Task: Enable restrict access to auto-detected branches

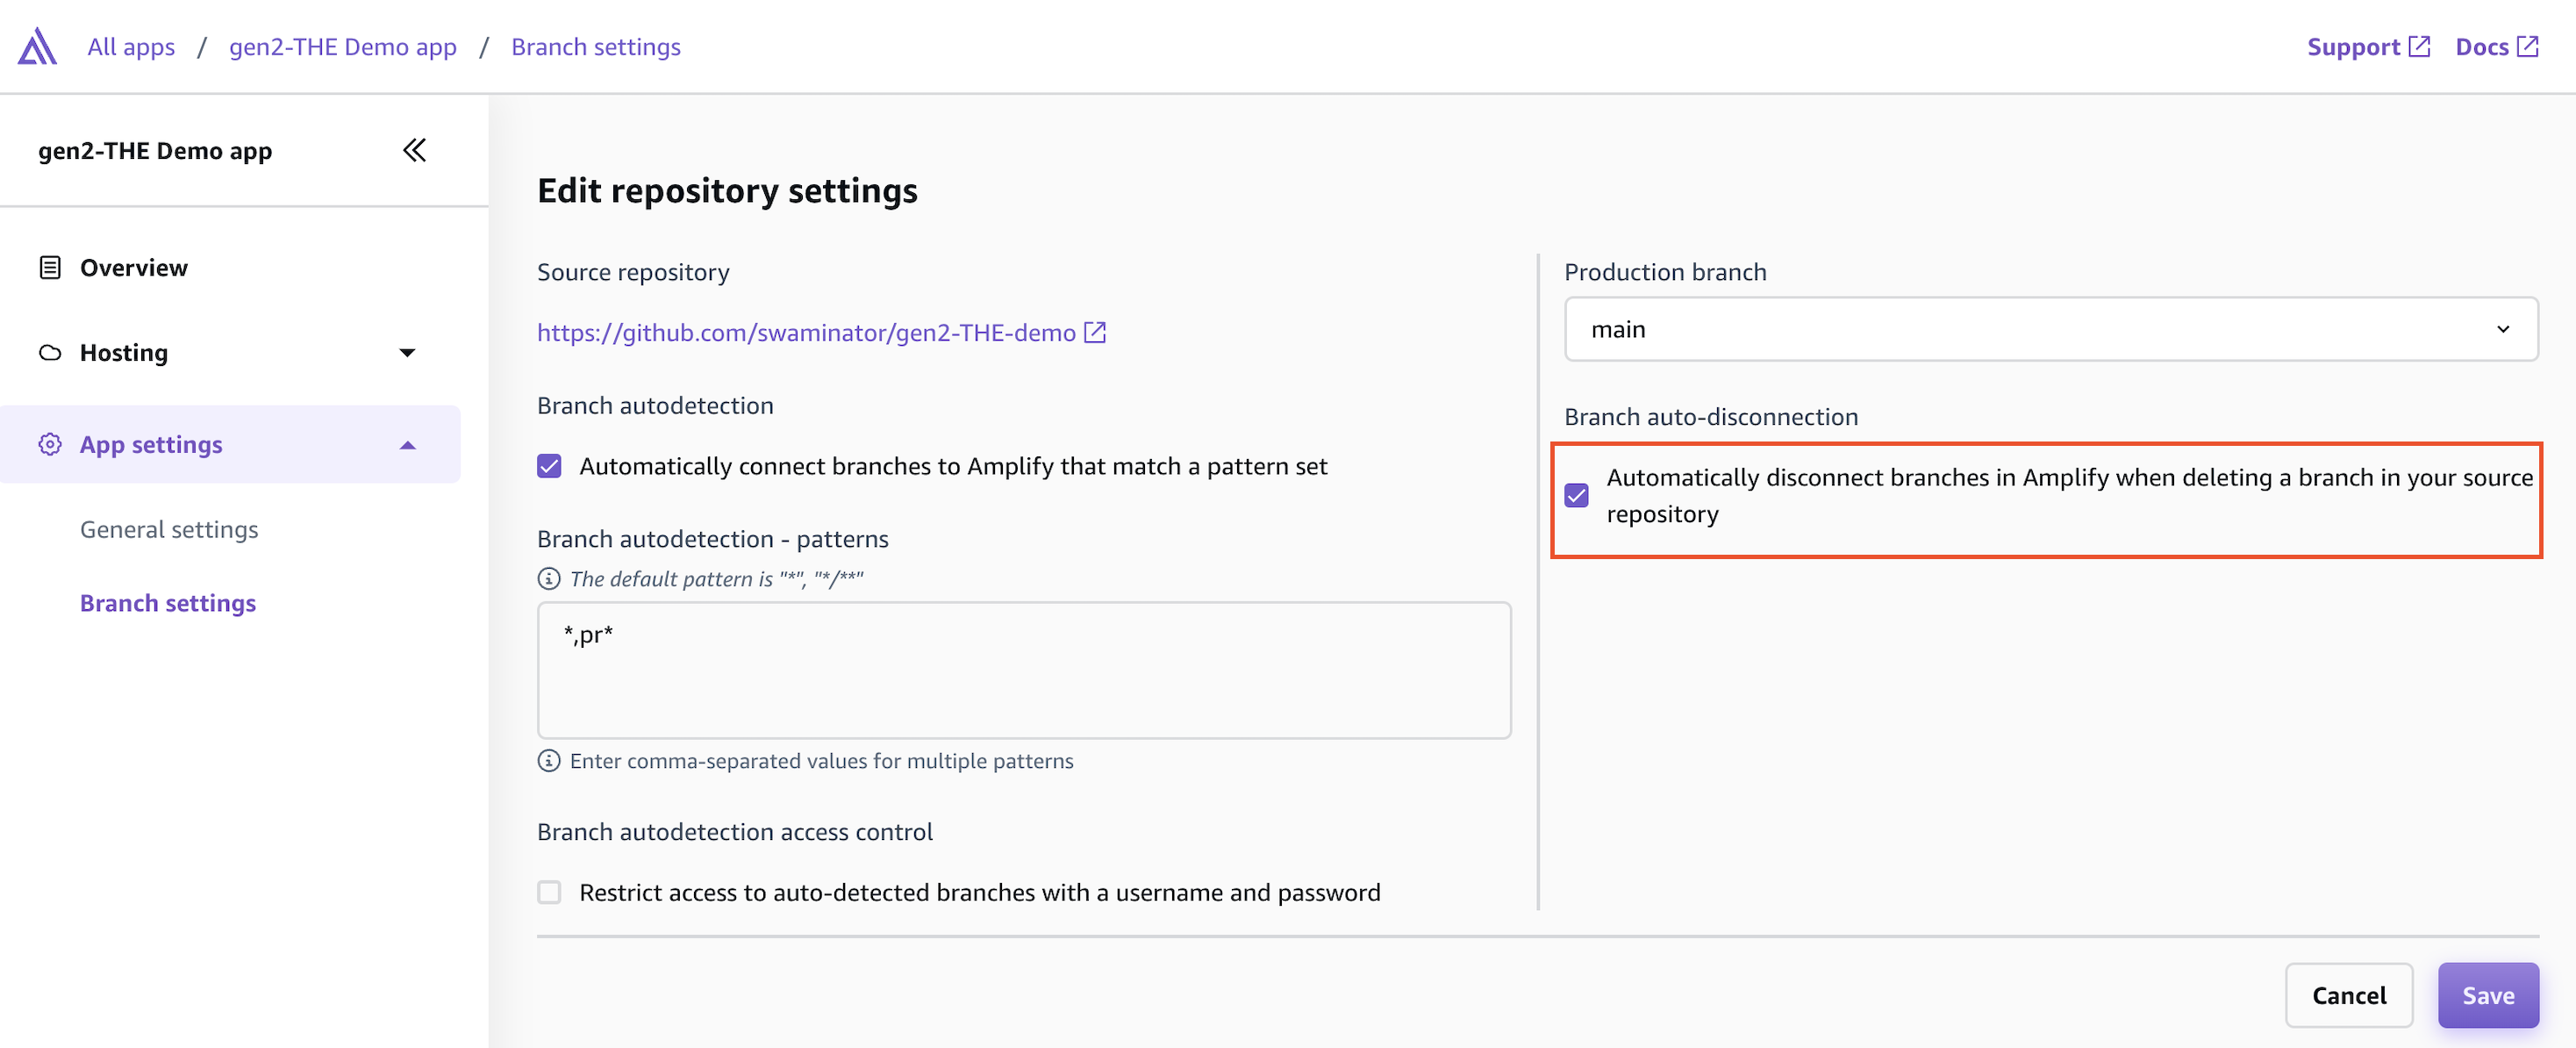Action: point(549,892)
